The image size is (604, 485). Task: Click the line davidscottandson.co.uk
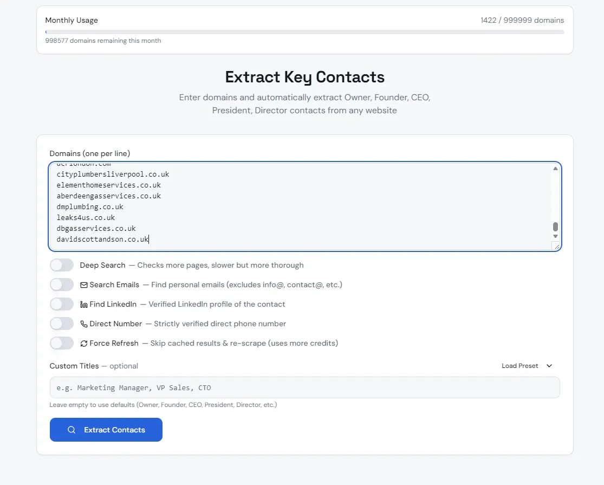[x=102, y=239]
